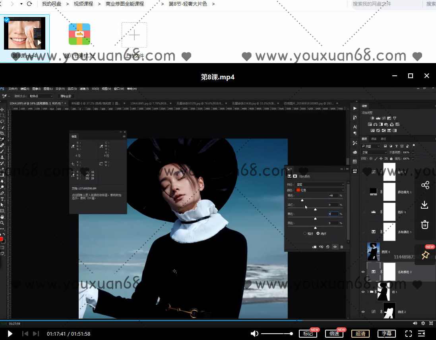Viewport: 436px width, 340px height.
Task: Select the 绝对 radio button in Properties panel
Action: (x=318, y=233)
